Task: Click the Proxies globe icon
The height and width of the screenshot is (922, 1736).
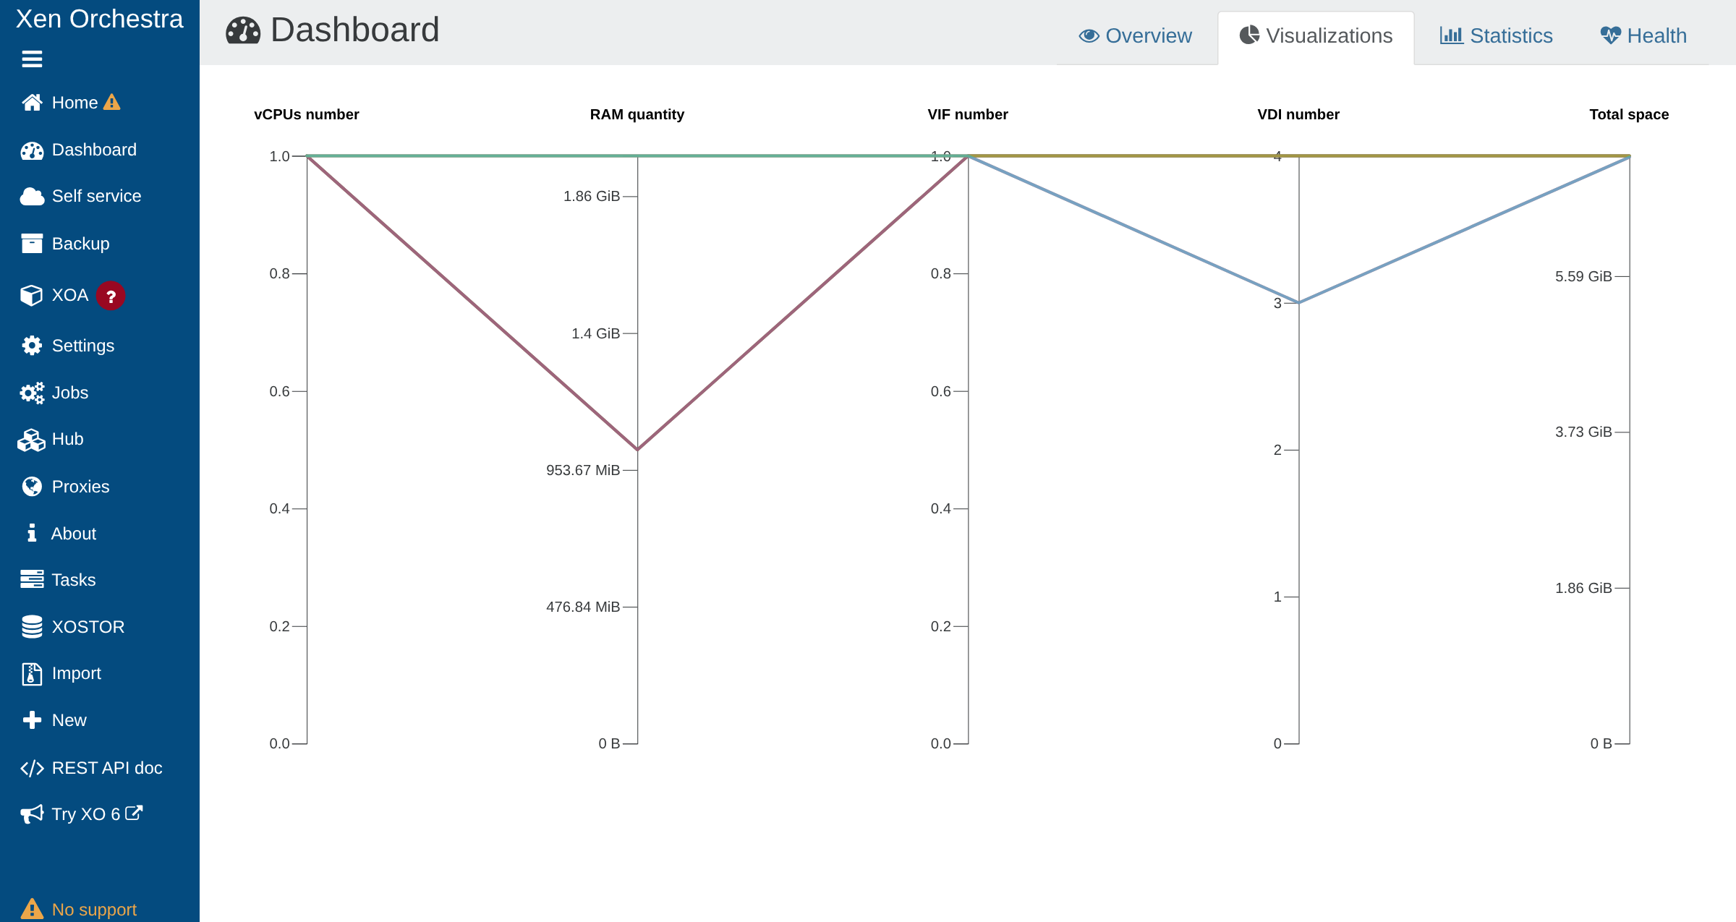Action: coord(32,487)
